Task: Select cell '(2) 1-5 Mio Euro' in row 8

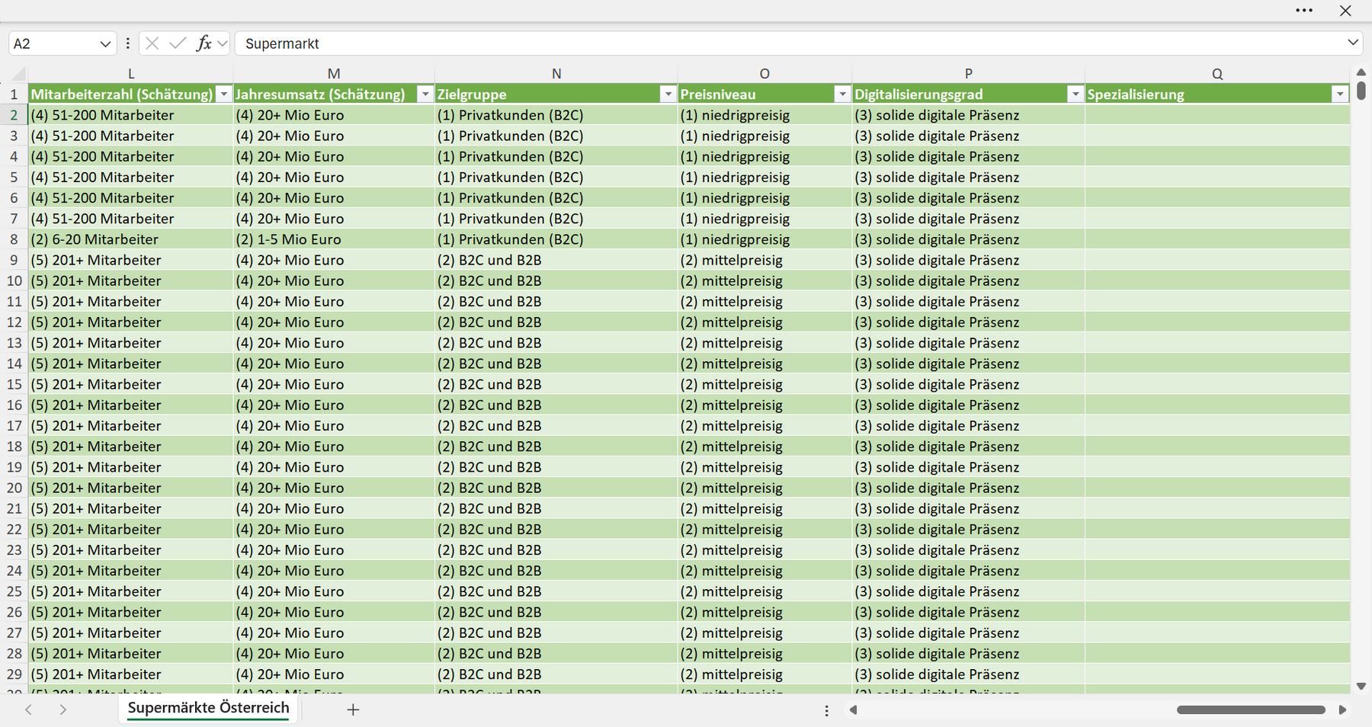Action: 334,239
